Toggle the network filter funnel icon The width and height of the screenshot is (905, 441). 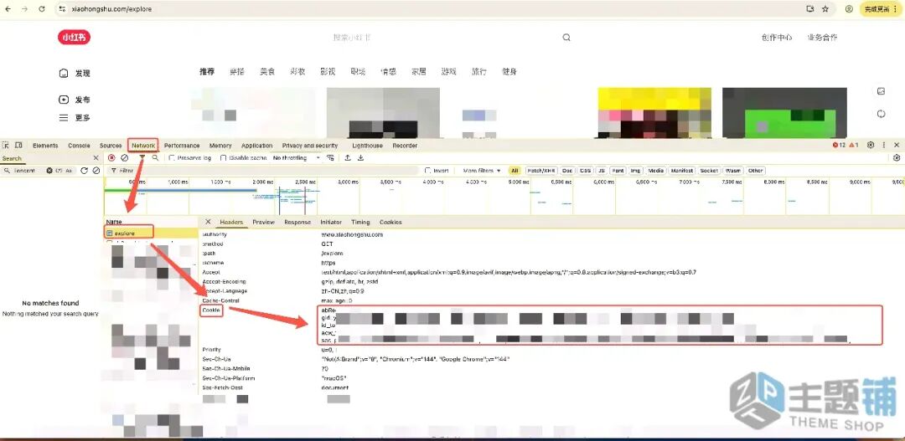click(x=142, y=157)
